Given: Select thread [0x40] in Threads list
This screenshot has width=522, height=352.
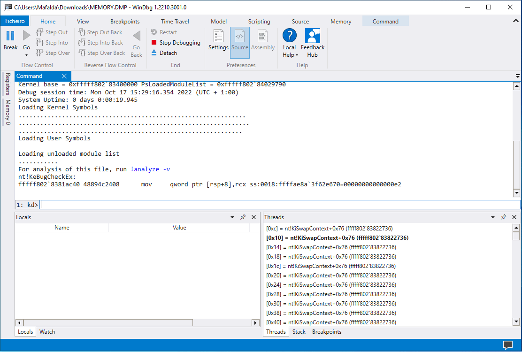Looking at the screenshot, I should tap(331, 322).
